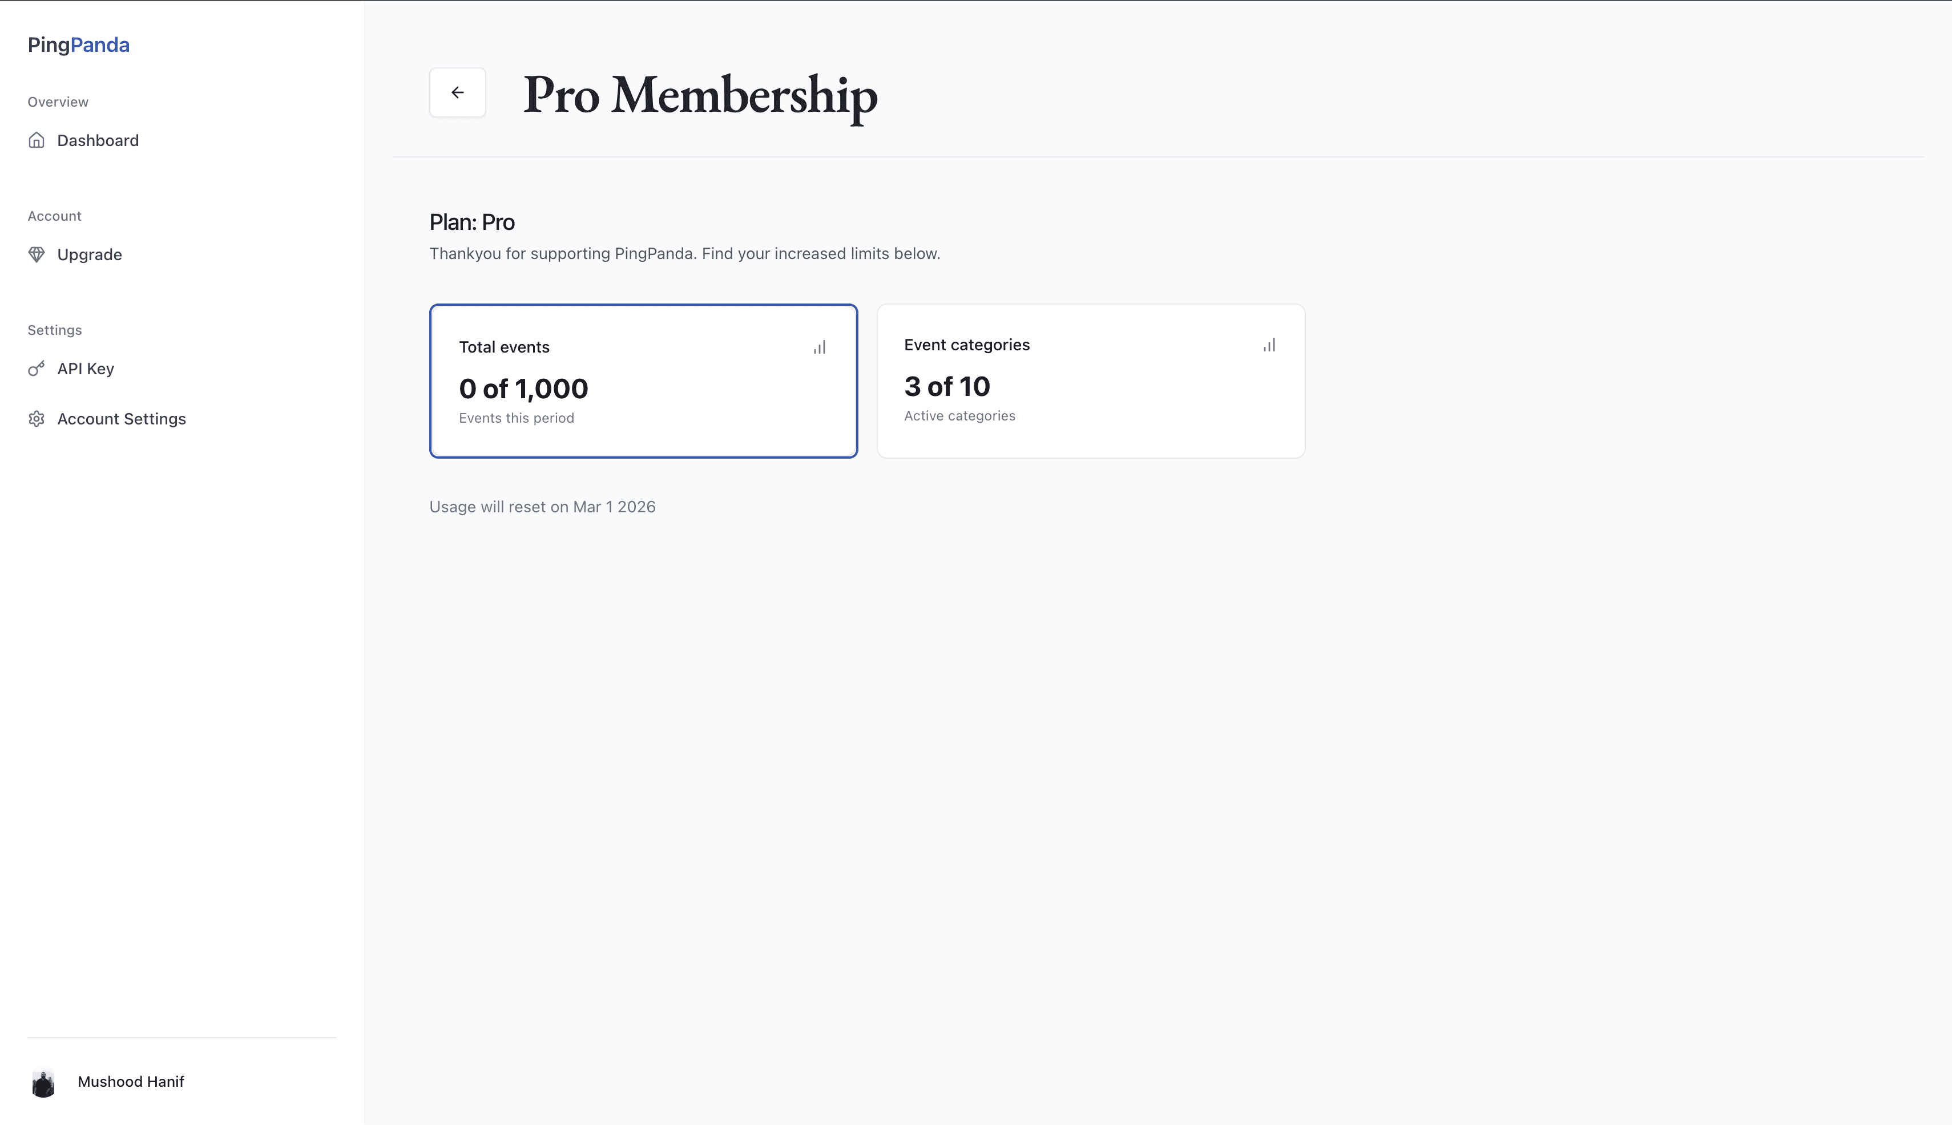1952x1125 pixels.
Task: Select the Total events card label
Action: [x=504, y=347]
